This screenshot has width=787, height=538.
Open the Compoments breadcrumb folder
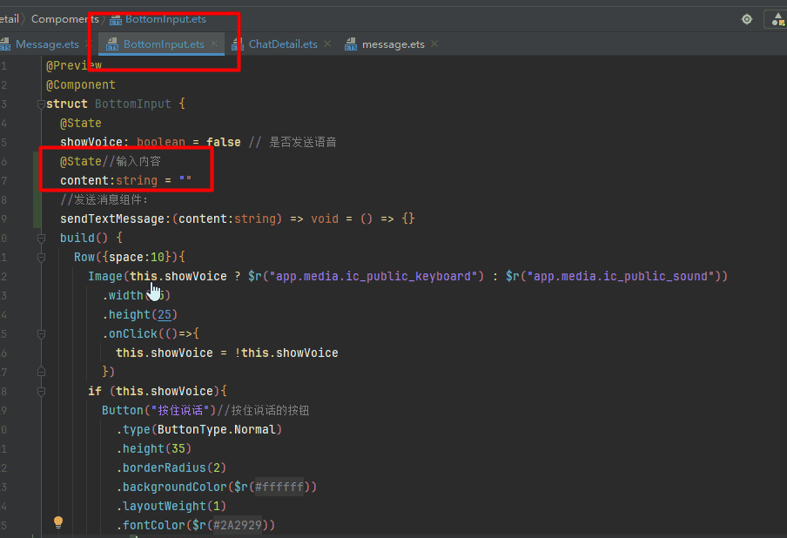(65, 19)
